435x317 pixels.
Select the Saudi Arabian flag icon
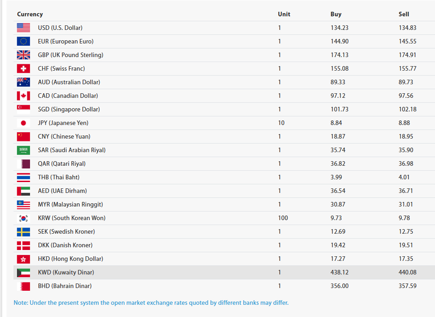click(x=23, y=150)
